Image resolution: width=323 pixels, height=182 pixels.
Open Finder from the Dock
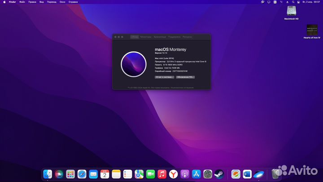[x=48, y=174]
